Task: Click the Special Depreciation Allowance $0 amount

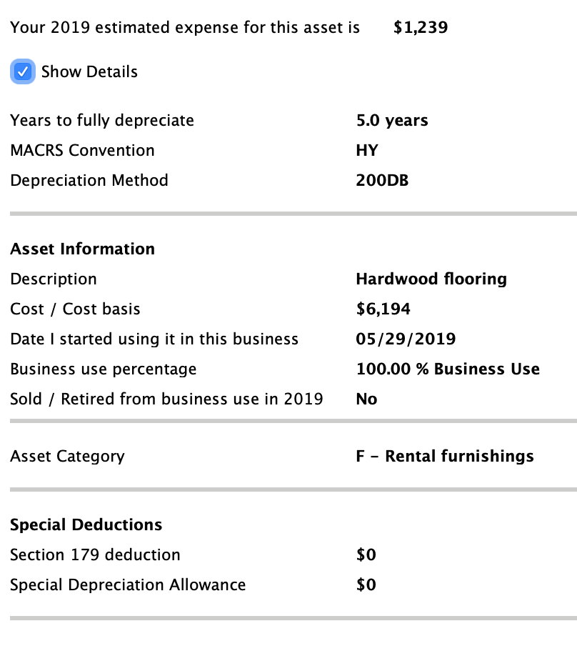Action: pos(366,585)
